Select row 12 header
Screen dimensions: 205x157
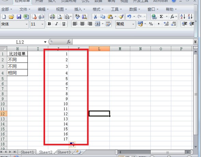(3, 114)
